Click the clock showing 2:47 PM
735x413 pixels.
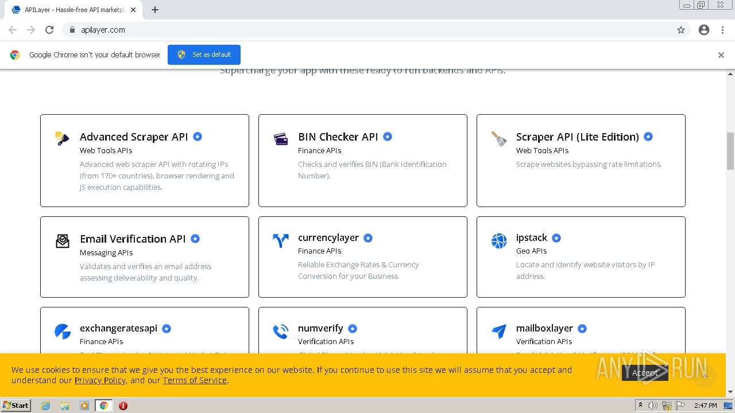point(705,406)
